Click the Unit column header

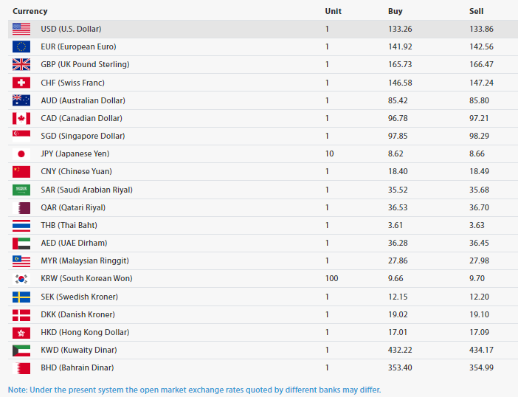[x=334, y=11]
